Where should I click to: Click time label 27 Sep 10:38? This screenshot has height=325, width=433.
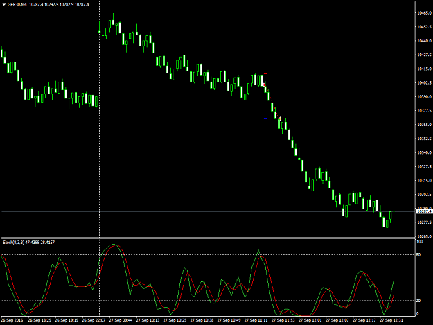click(202, 320)
